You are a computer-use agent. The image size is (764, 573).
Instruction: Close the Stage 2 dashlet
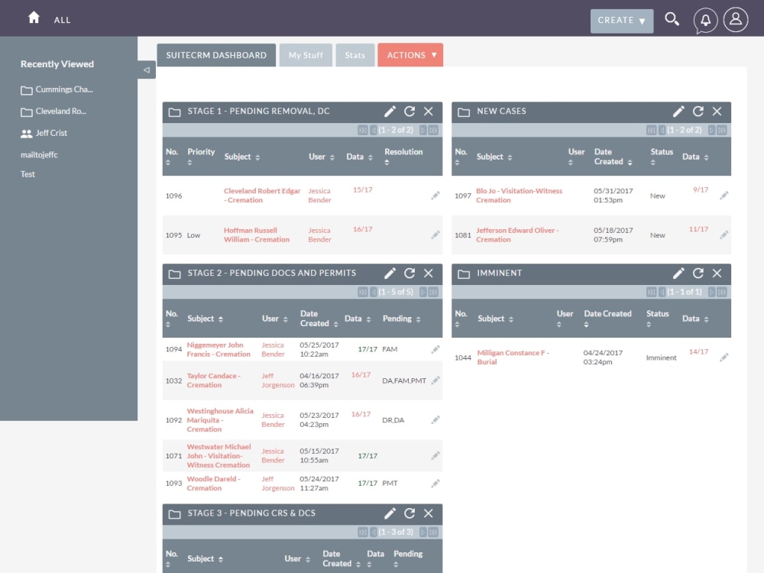click(x=429, y=274)
